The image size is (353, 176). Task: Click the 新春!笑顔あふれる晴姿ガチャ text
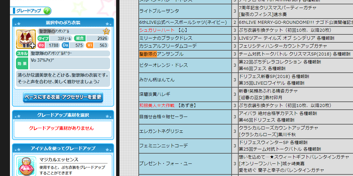(x=268, y=91)
